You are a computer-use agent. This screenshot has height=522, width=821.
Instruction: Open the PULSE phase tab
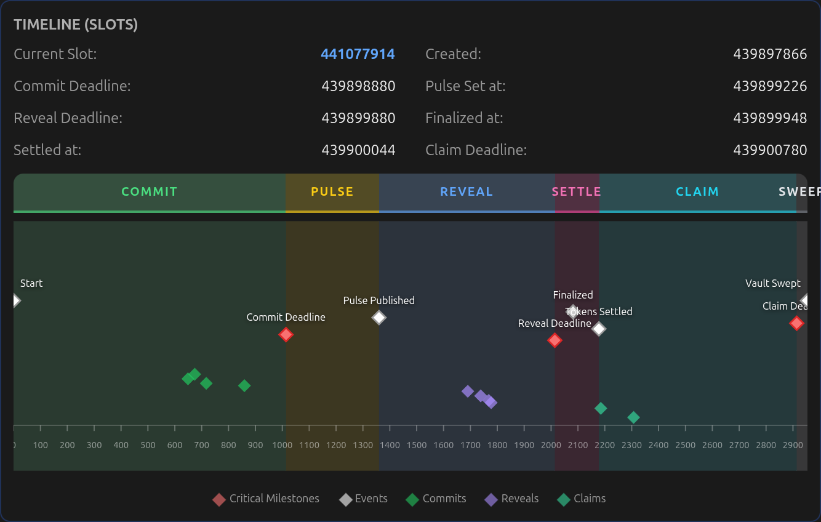point(332,192)
